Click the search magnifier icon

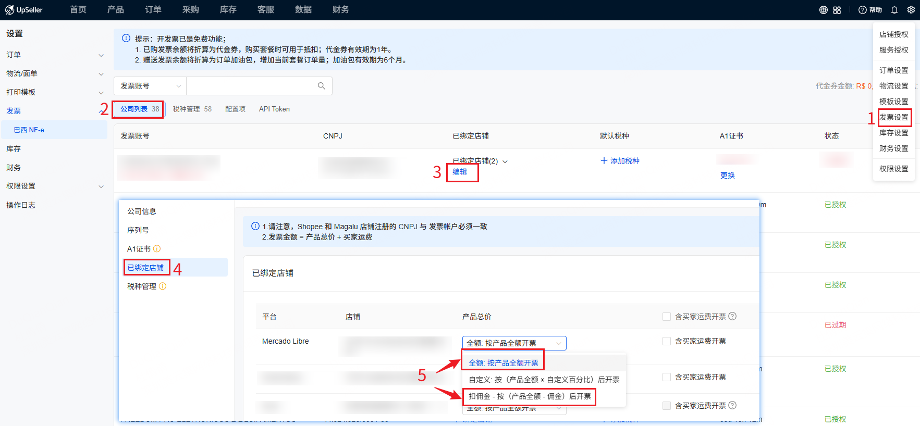(x=321, y=86)
